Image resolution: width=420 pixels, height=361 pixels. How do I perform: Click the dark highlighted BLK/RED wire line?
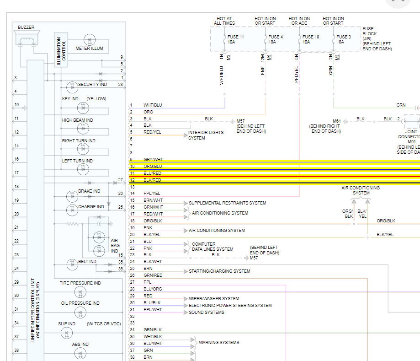pos(275,183)
